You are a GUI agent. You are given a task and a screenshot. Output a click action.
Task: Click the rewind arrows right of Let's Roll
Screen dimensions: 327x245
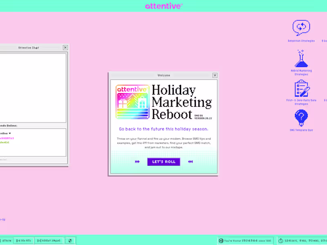click(x=190, y=162)
